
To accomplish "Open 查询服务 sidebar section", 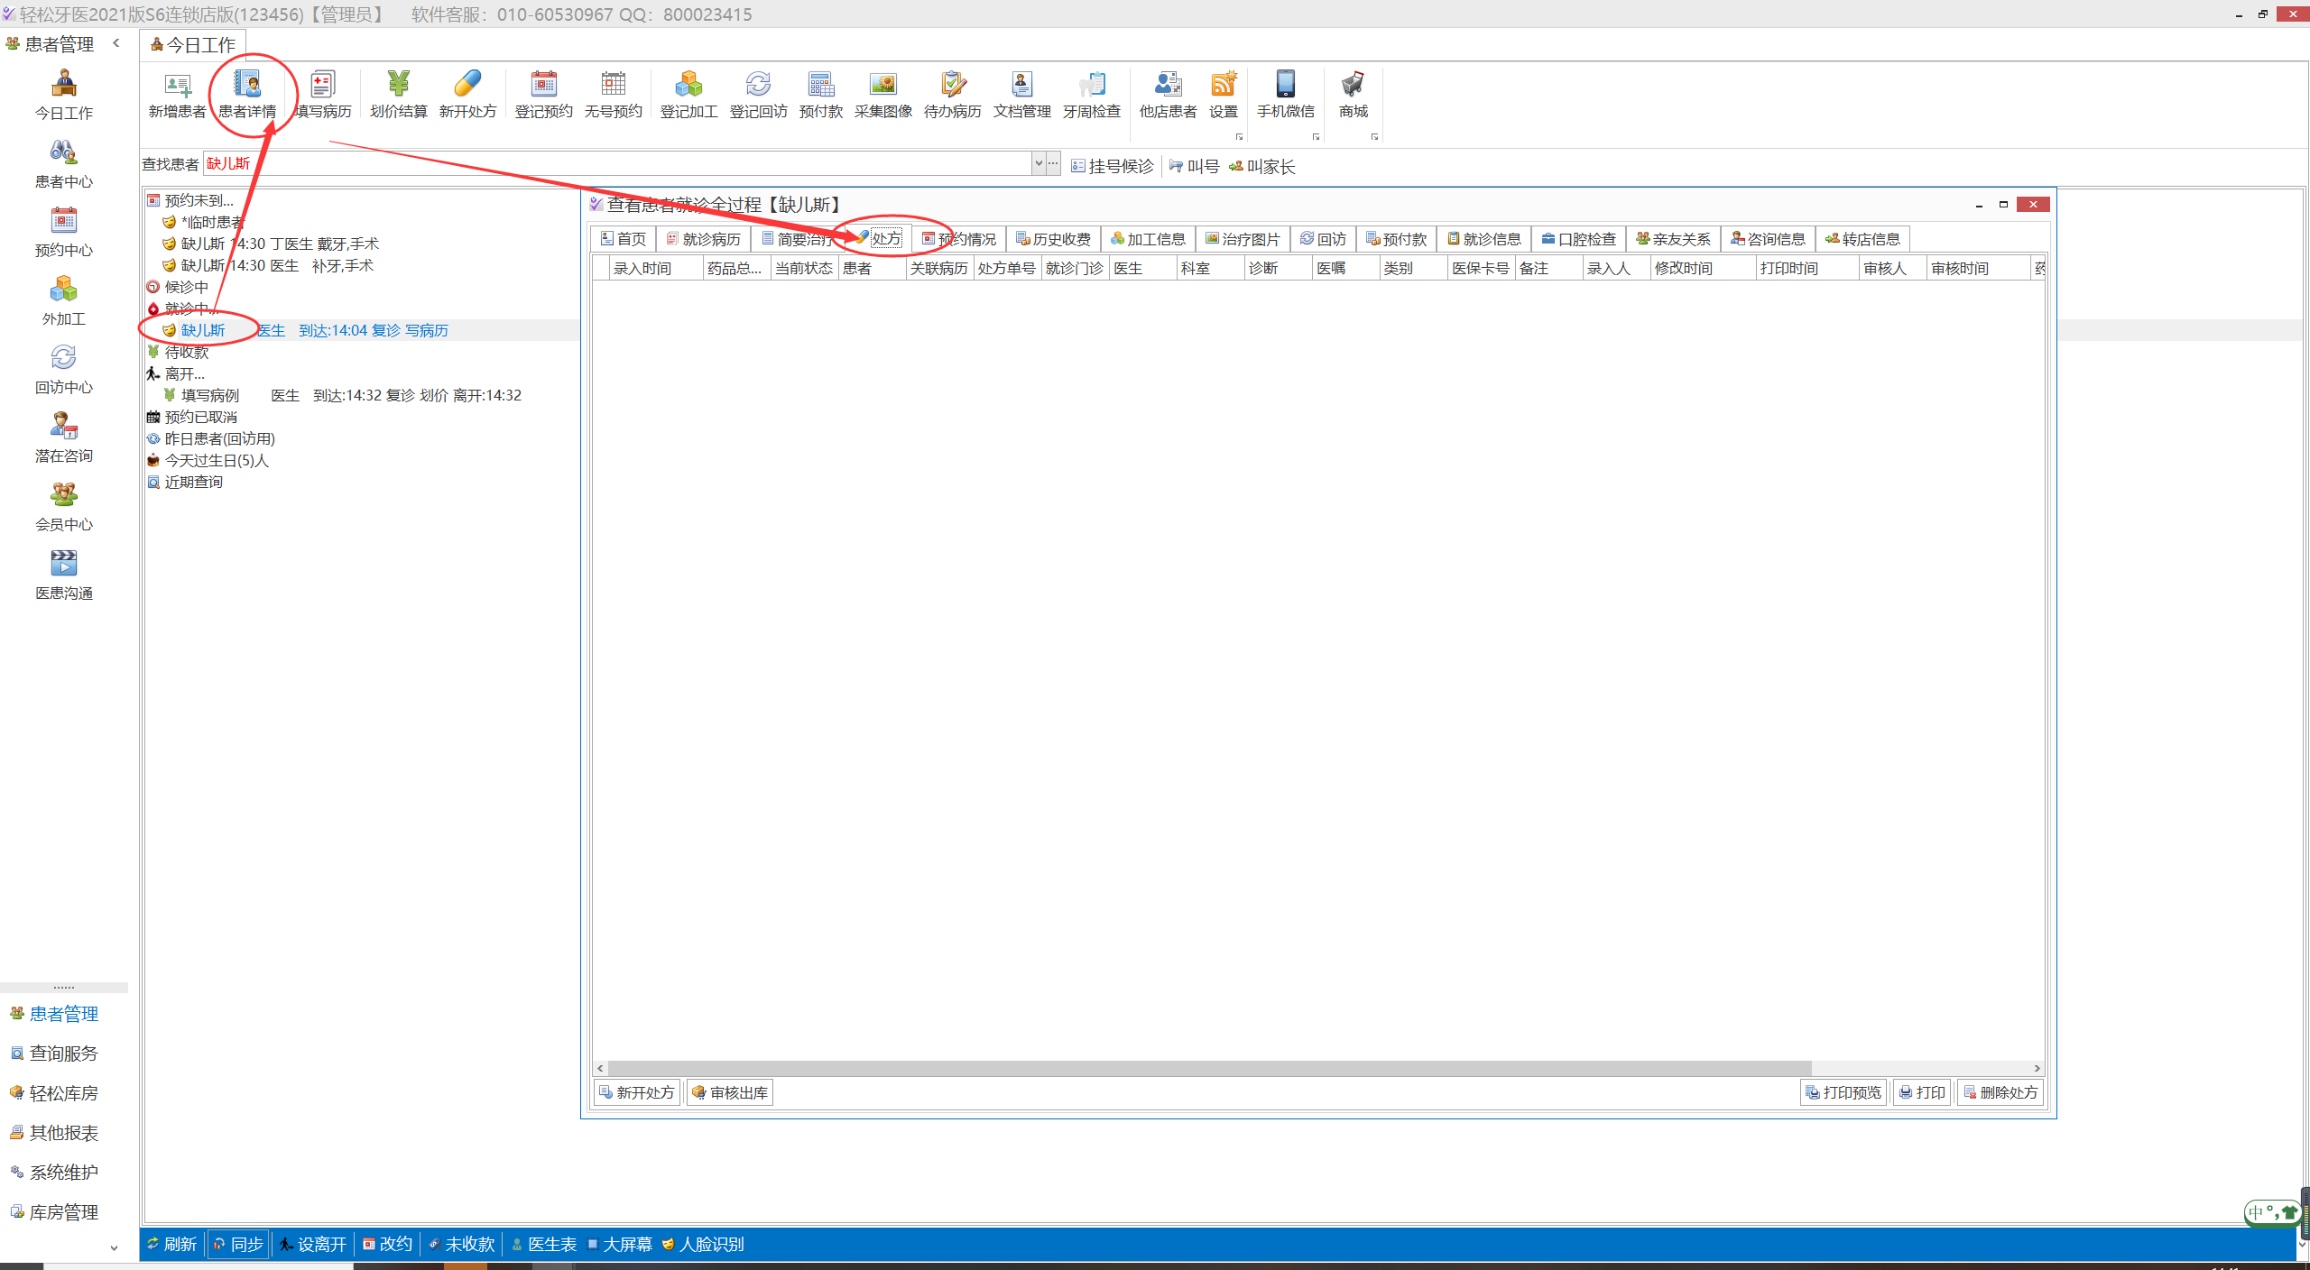I will (54, 1054).
